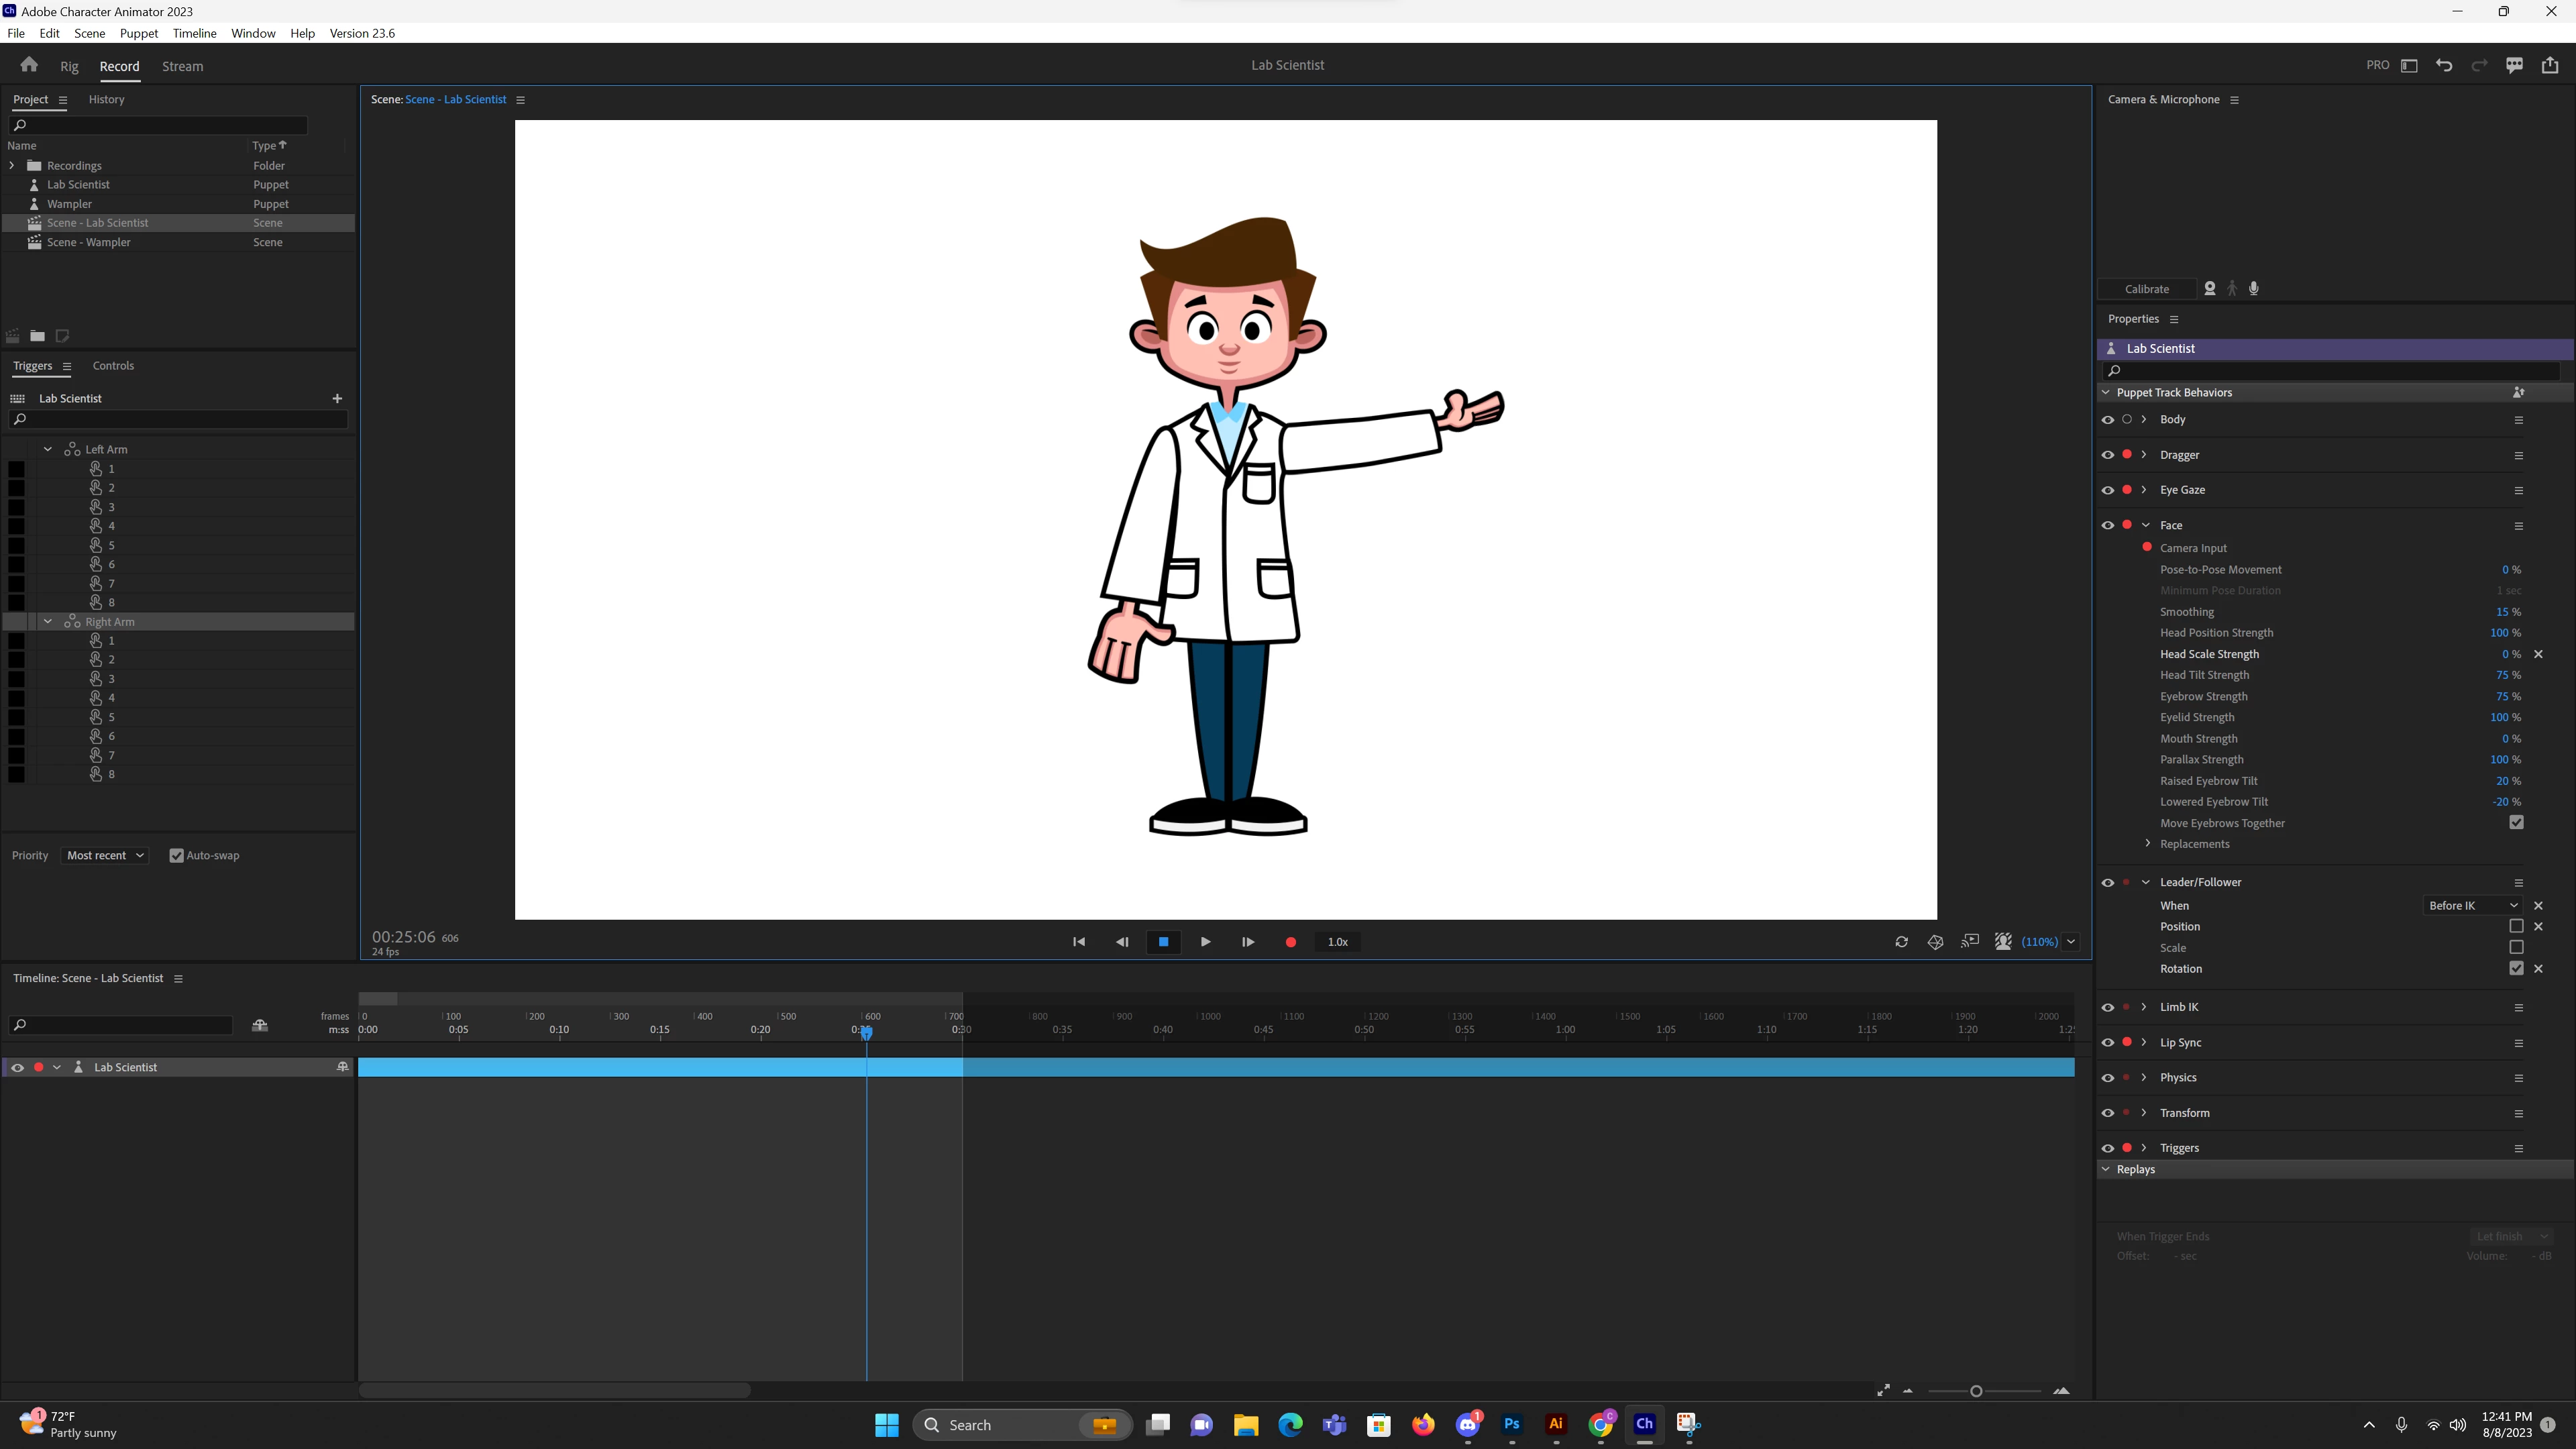The height and width of the screenshot is (1449, 2576).
Task: Open the Puppet menu
Action: (x=138, y=33)
